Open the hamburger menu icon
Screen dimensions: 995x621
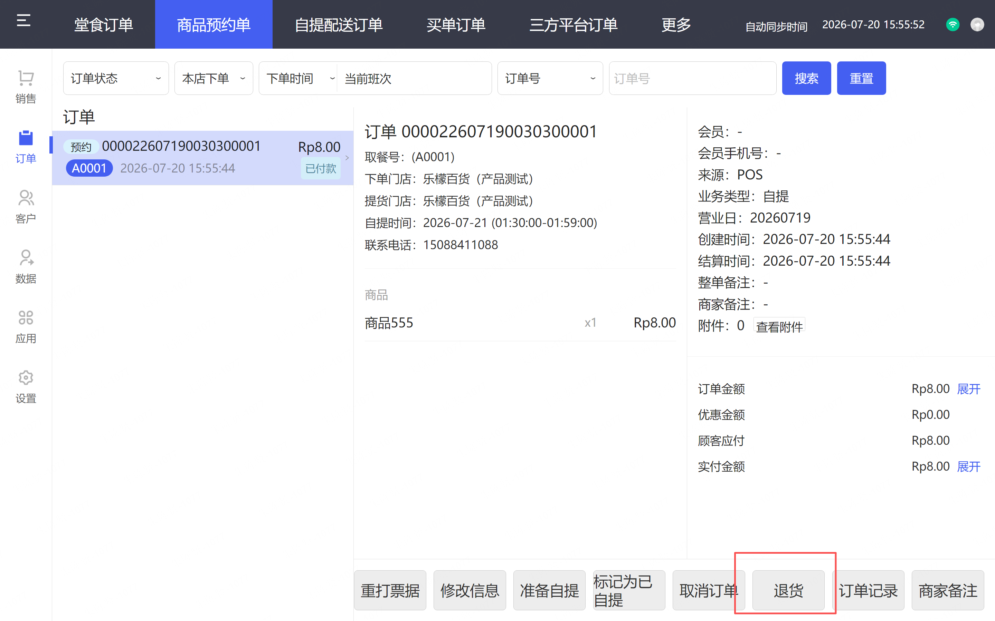click(x=23, y=20)
